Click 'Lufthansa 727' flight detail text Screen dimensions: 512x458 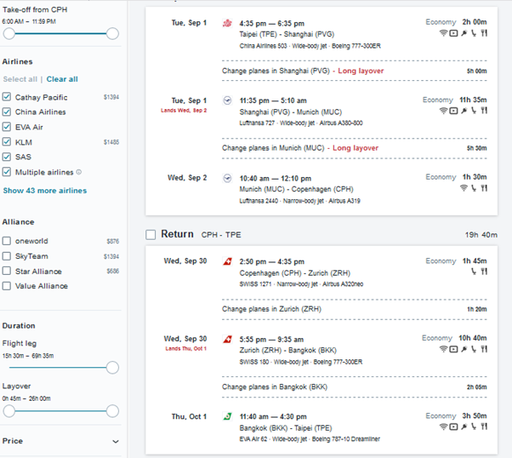coord(257,123)
